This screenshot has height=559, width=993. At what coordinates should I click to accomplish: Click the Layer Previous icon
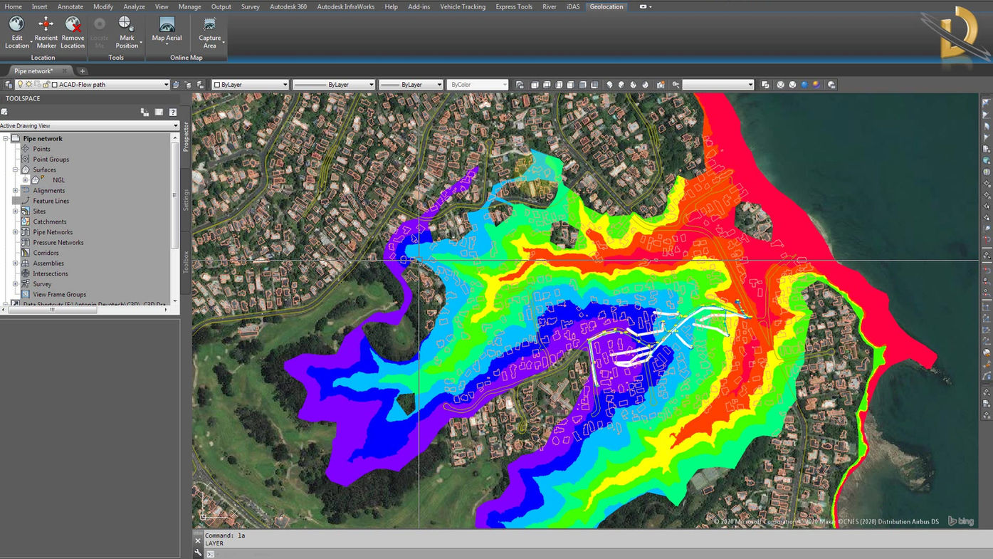click(188, 85)
